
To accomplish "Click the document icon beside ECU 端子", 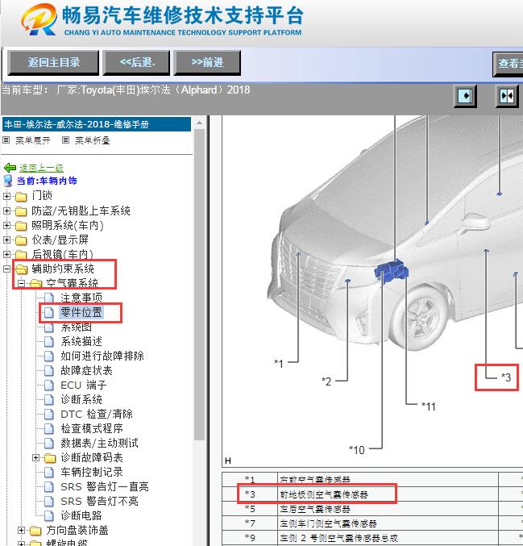I will coord(48,386).
